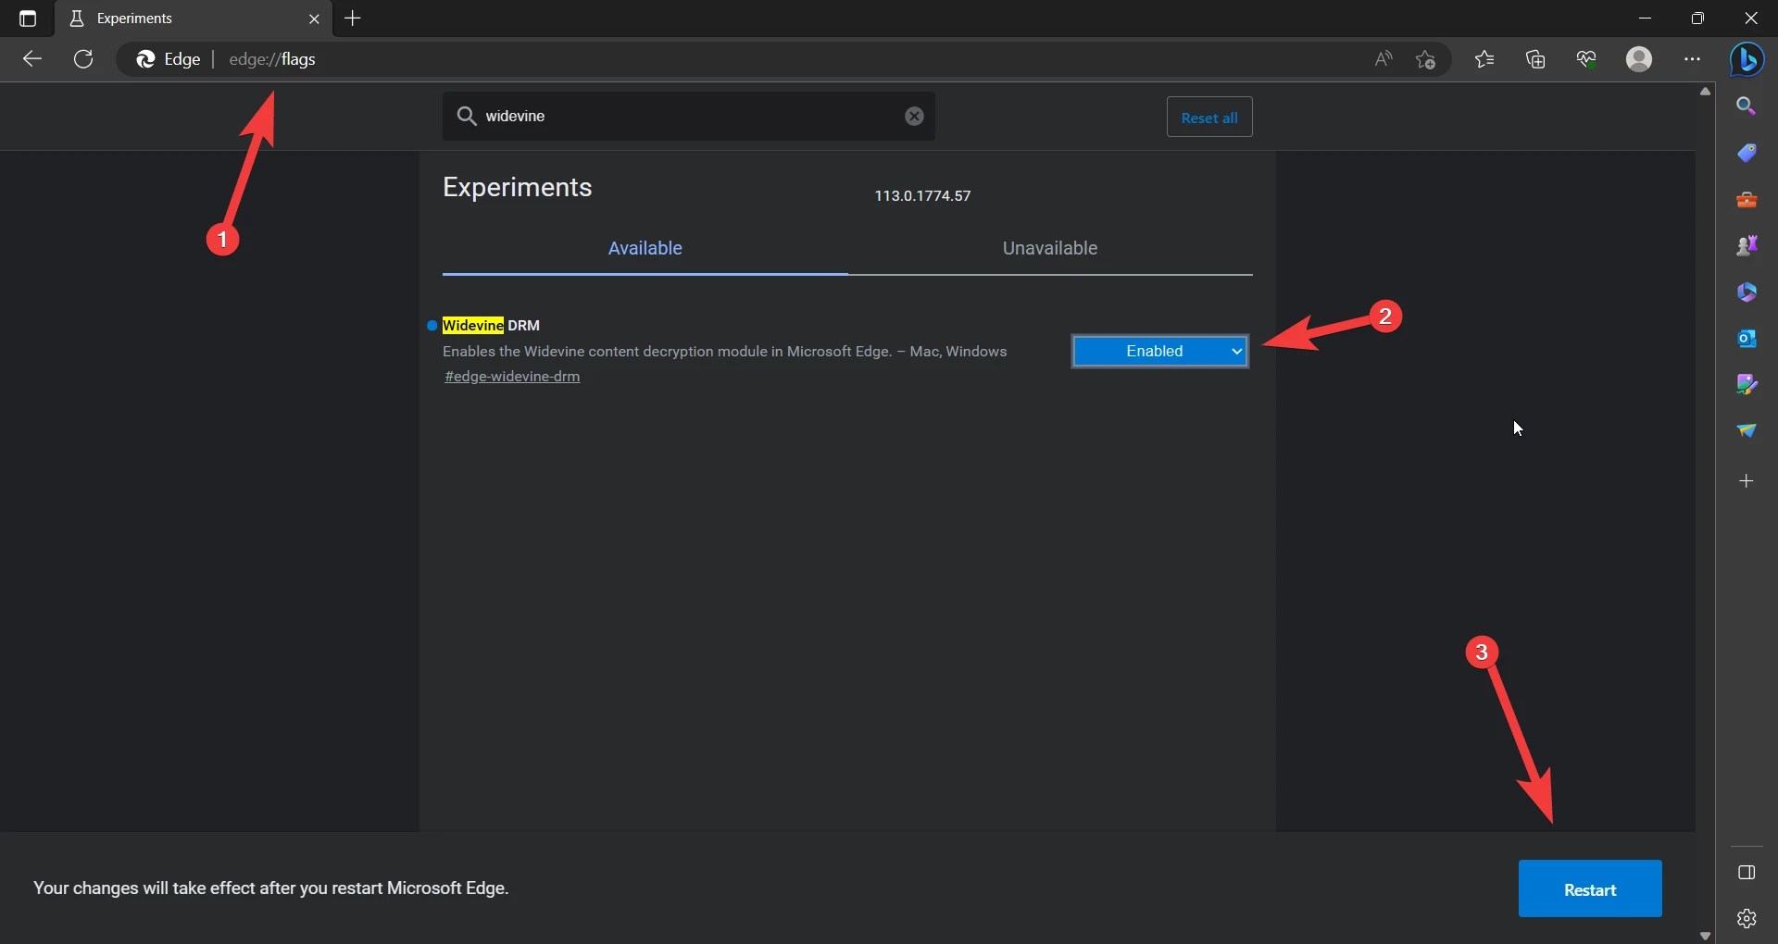Image resolution: width=1778 pixels, height=944 pixels.
Task: Add this page to favorites
Action: (1425, 59)
